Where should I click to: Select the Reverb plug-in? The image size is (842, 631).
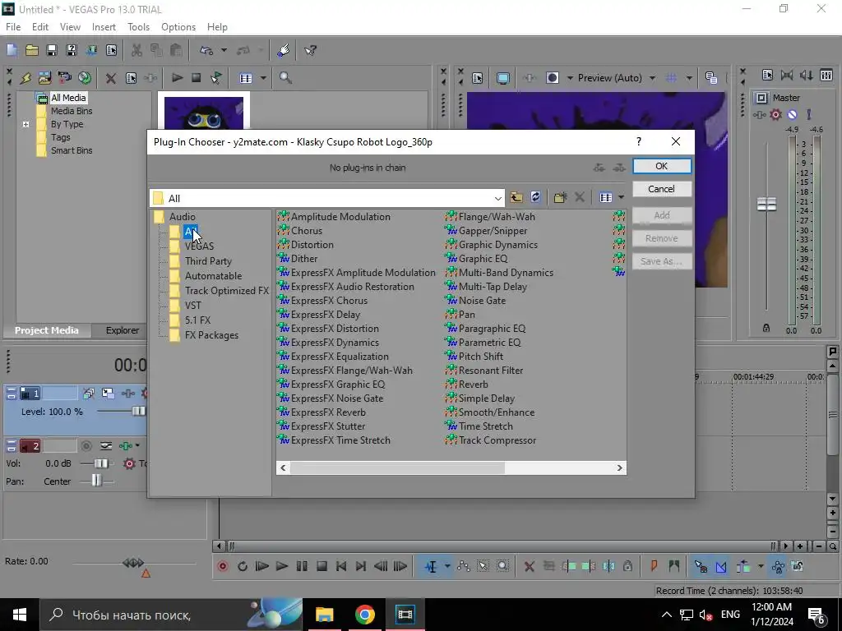473,385
